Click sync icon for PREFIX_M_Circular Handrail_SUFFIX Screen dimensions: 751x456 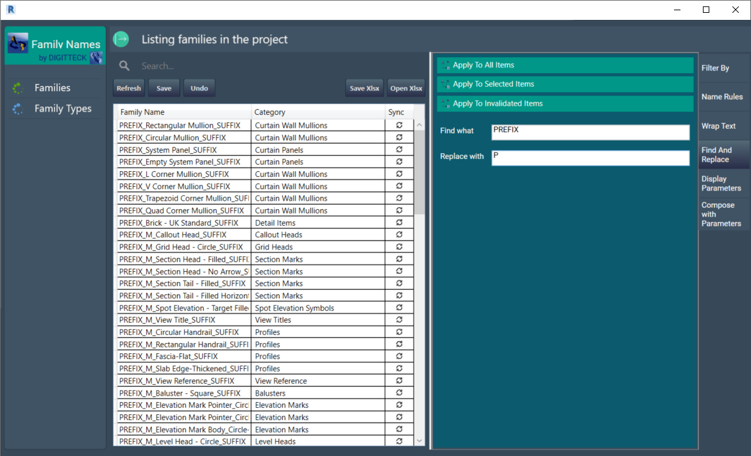point(399,332)
